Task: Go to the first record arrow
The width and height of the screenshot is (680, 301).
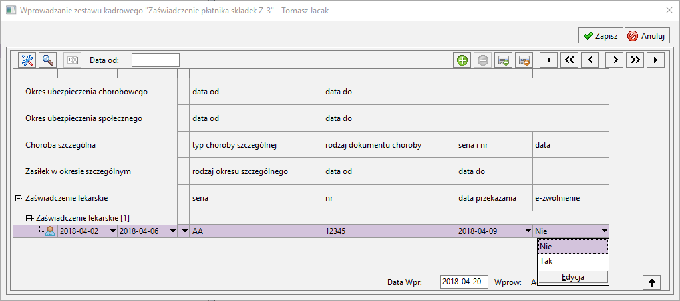Action: coord(548,60)
